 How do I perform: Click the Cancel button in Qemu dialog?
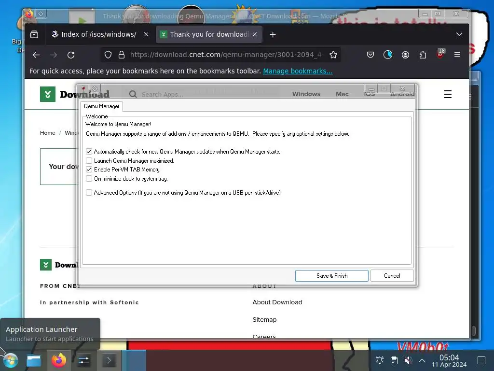(392, 276)
